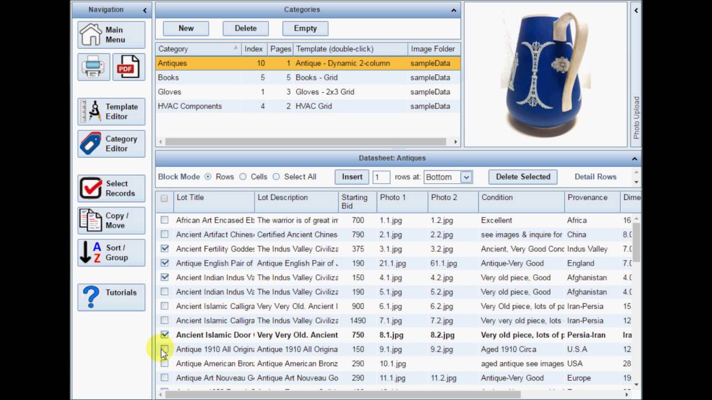Expand the Photo Upload side panel arrow
The height and width of the screenshot is (400, 712).
coord(636,10)
